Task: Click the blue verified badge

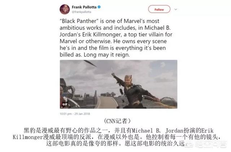Action: [x=99, y=7]
